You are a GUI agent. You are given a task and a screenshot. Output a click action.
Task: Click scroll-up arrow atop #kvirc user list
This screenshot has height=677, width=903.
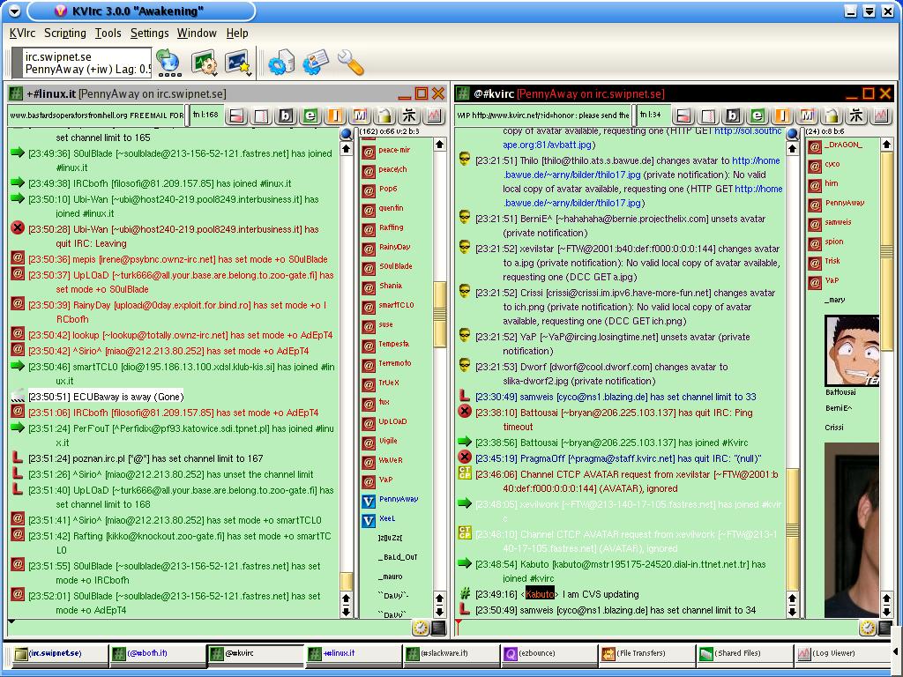click(886, 145)
